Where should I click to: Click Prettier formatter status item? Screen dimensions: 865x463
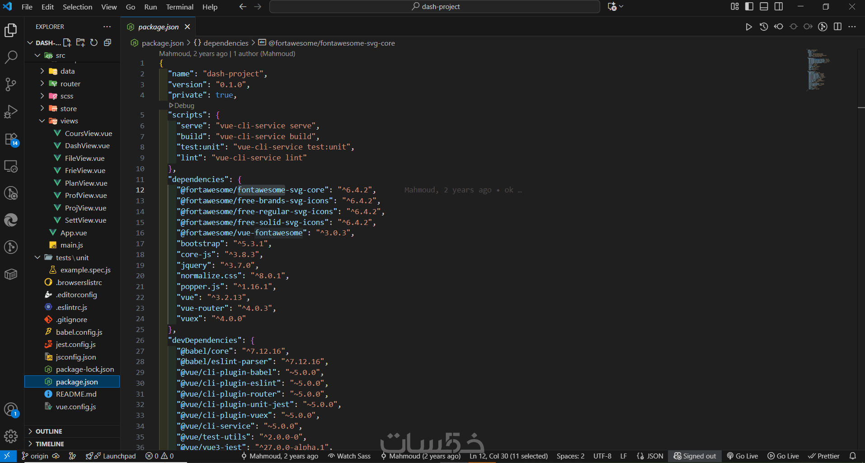(x=824, y=456)
